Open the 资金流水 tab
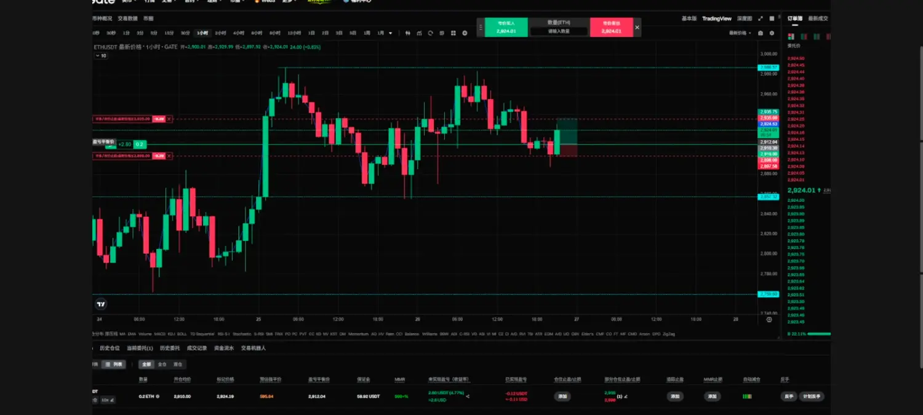923x415 pixels. pos(224,348)
